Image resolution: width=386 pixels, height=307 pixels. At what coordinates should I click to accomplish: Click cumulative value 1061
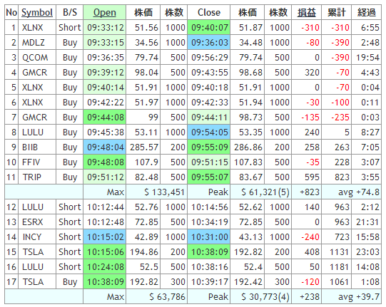(x=337, y=282)
